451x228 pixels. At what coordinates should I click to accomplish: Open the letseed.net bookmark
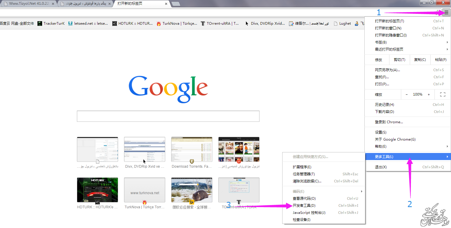[88, 24]
